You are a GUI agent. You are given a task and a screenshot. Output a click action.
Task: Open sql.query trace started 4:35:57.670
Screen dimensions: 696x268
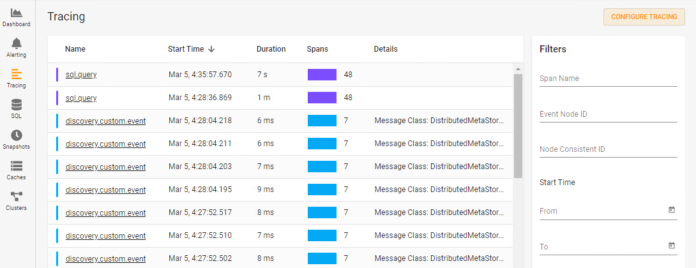(81, 75)
